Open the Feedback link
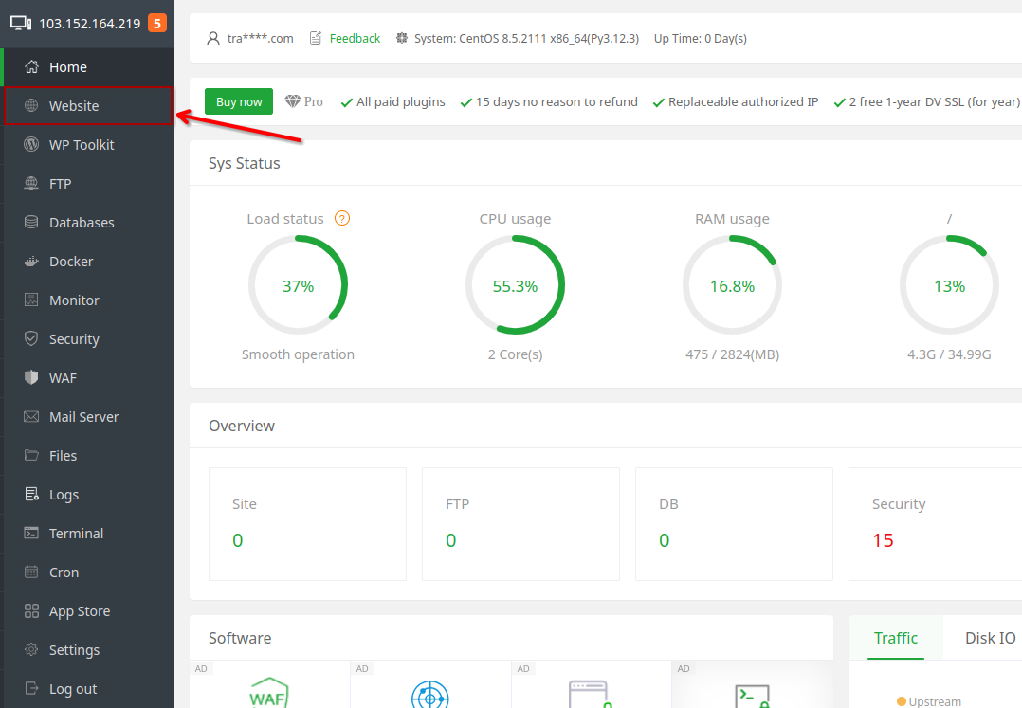Viewport: 1022px width, 708px height. (x=355, y=39)
